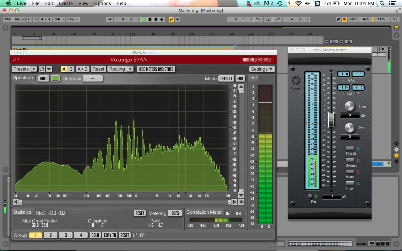Click the lock envelopes icon near Set
The width and height of the screenshot is (402, 251).
click(349, 41)
